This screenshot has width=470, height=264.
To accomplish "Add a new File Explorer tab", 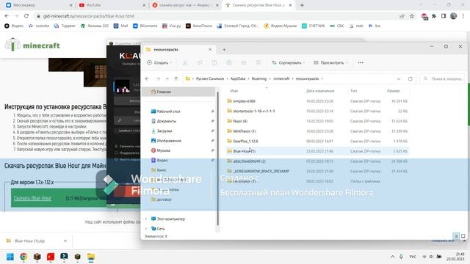I will pos(224,50).
